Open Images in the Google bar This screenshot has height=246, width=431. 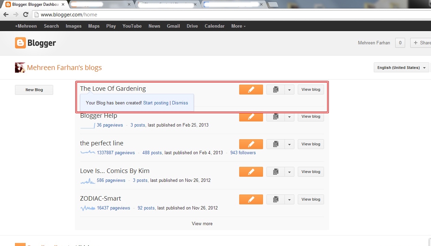[74, 26]
